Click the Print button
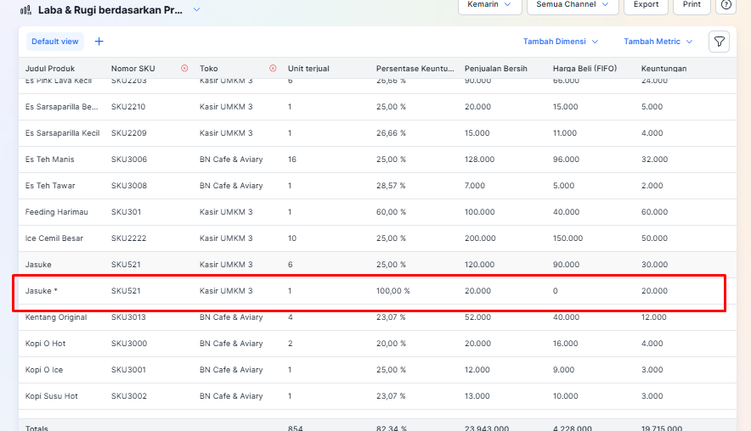The image size is (751, 431). [692, 5]
